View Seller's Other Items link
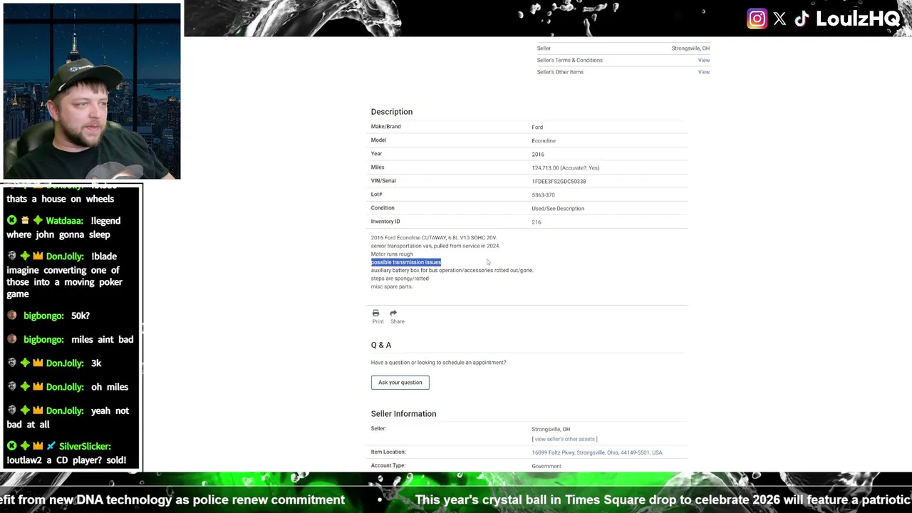The width and height of the screenshot is (912, 513). click(704, 72)
